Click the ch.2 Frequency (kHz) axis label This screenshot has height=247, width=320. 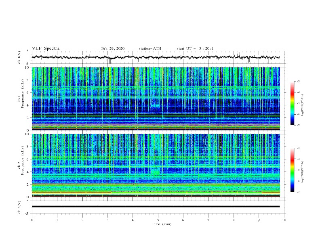[21, 161]
